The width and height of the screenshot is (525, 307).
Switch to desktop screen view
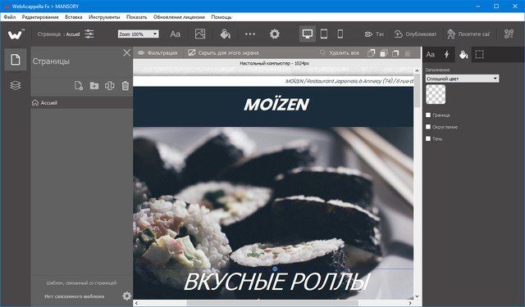click(308, 34)
